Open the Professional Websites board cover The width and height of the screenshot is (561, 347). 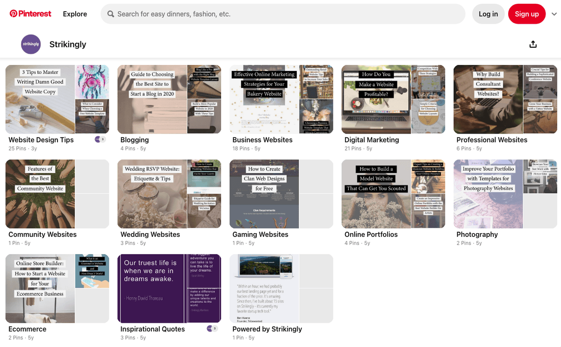(x=505, y=99)
